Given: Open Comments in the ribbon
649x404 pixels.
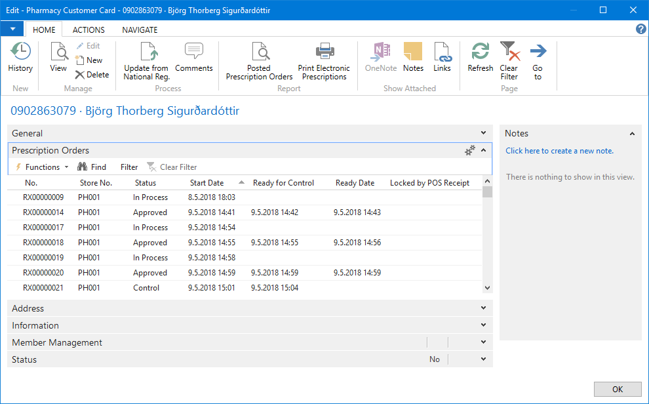Looking at the screenshot, I should (x=193, y=58).
